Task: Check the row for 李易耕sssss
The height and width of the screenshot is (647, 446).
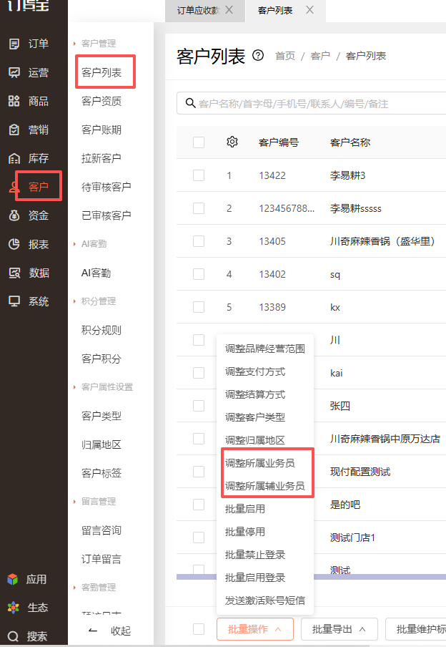Action: click(x=199, y=208)
